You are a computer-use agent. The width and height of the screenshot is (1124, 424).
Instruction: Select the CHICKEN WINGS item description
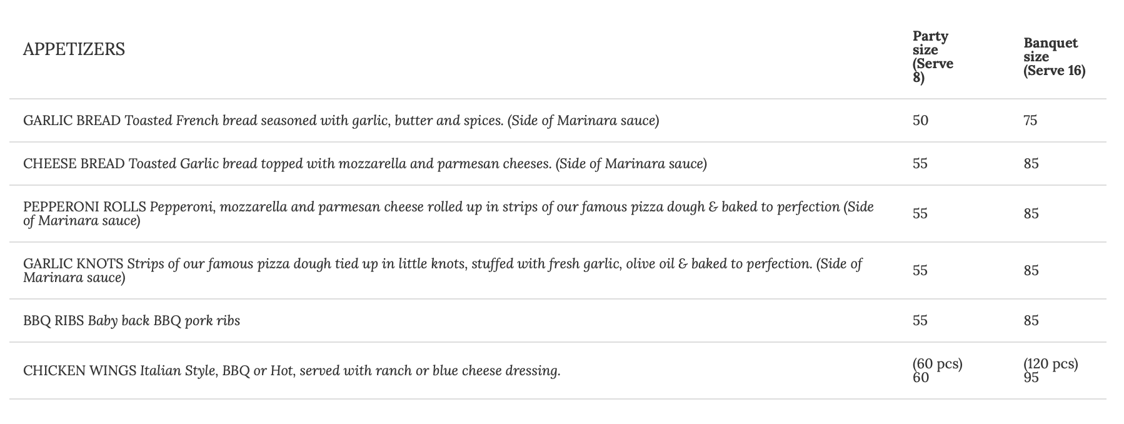pyautogui.click(x=291, y=371)
